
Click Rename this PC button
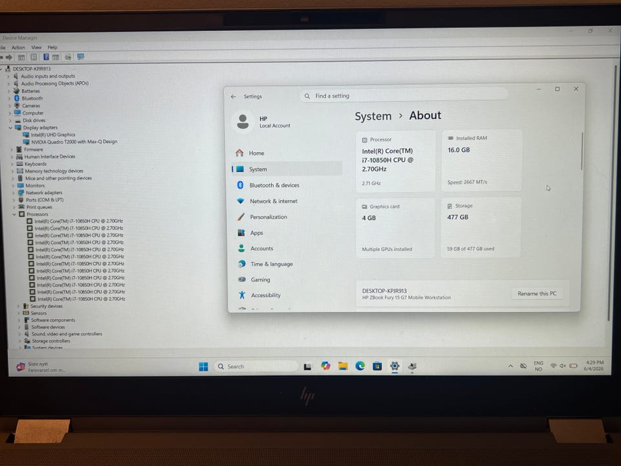[x=537, y=294]
